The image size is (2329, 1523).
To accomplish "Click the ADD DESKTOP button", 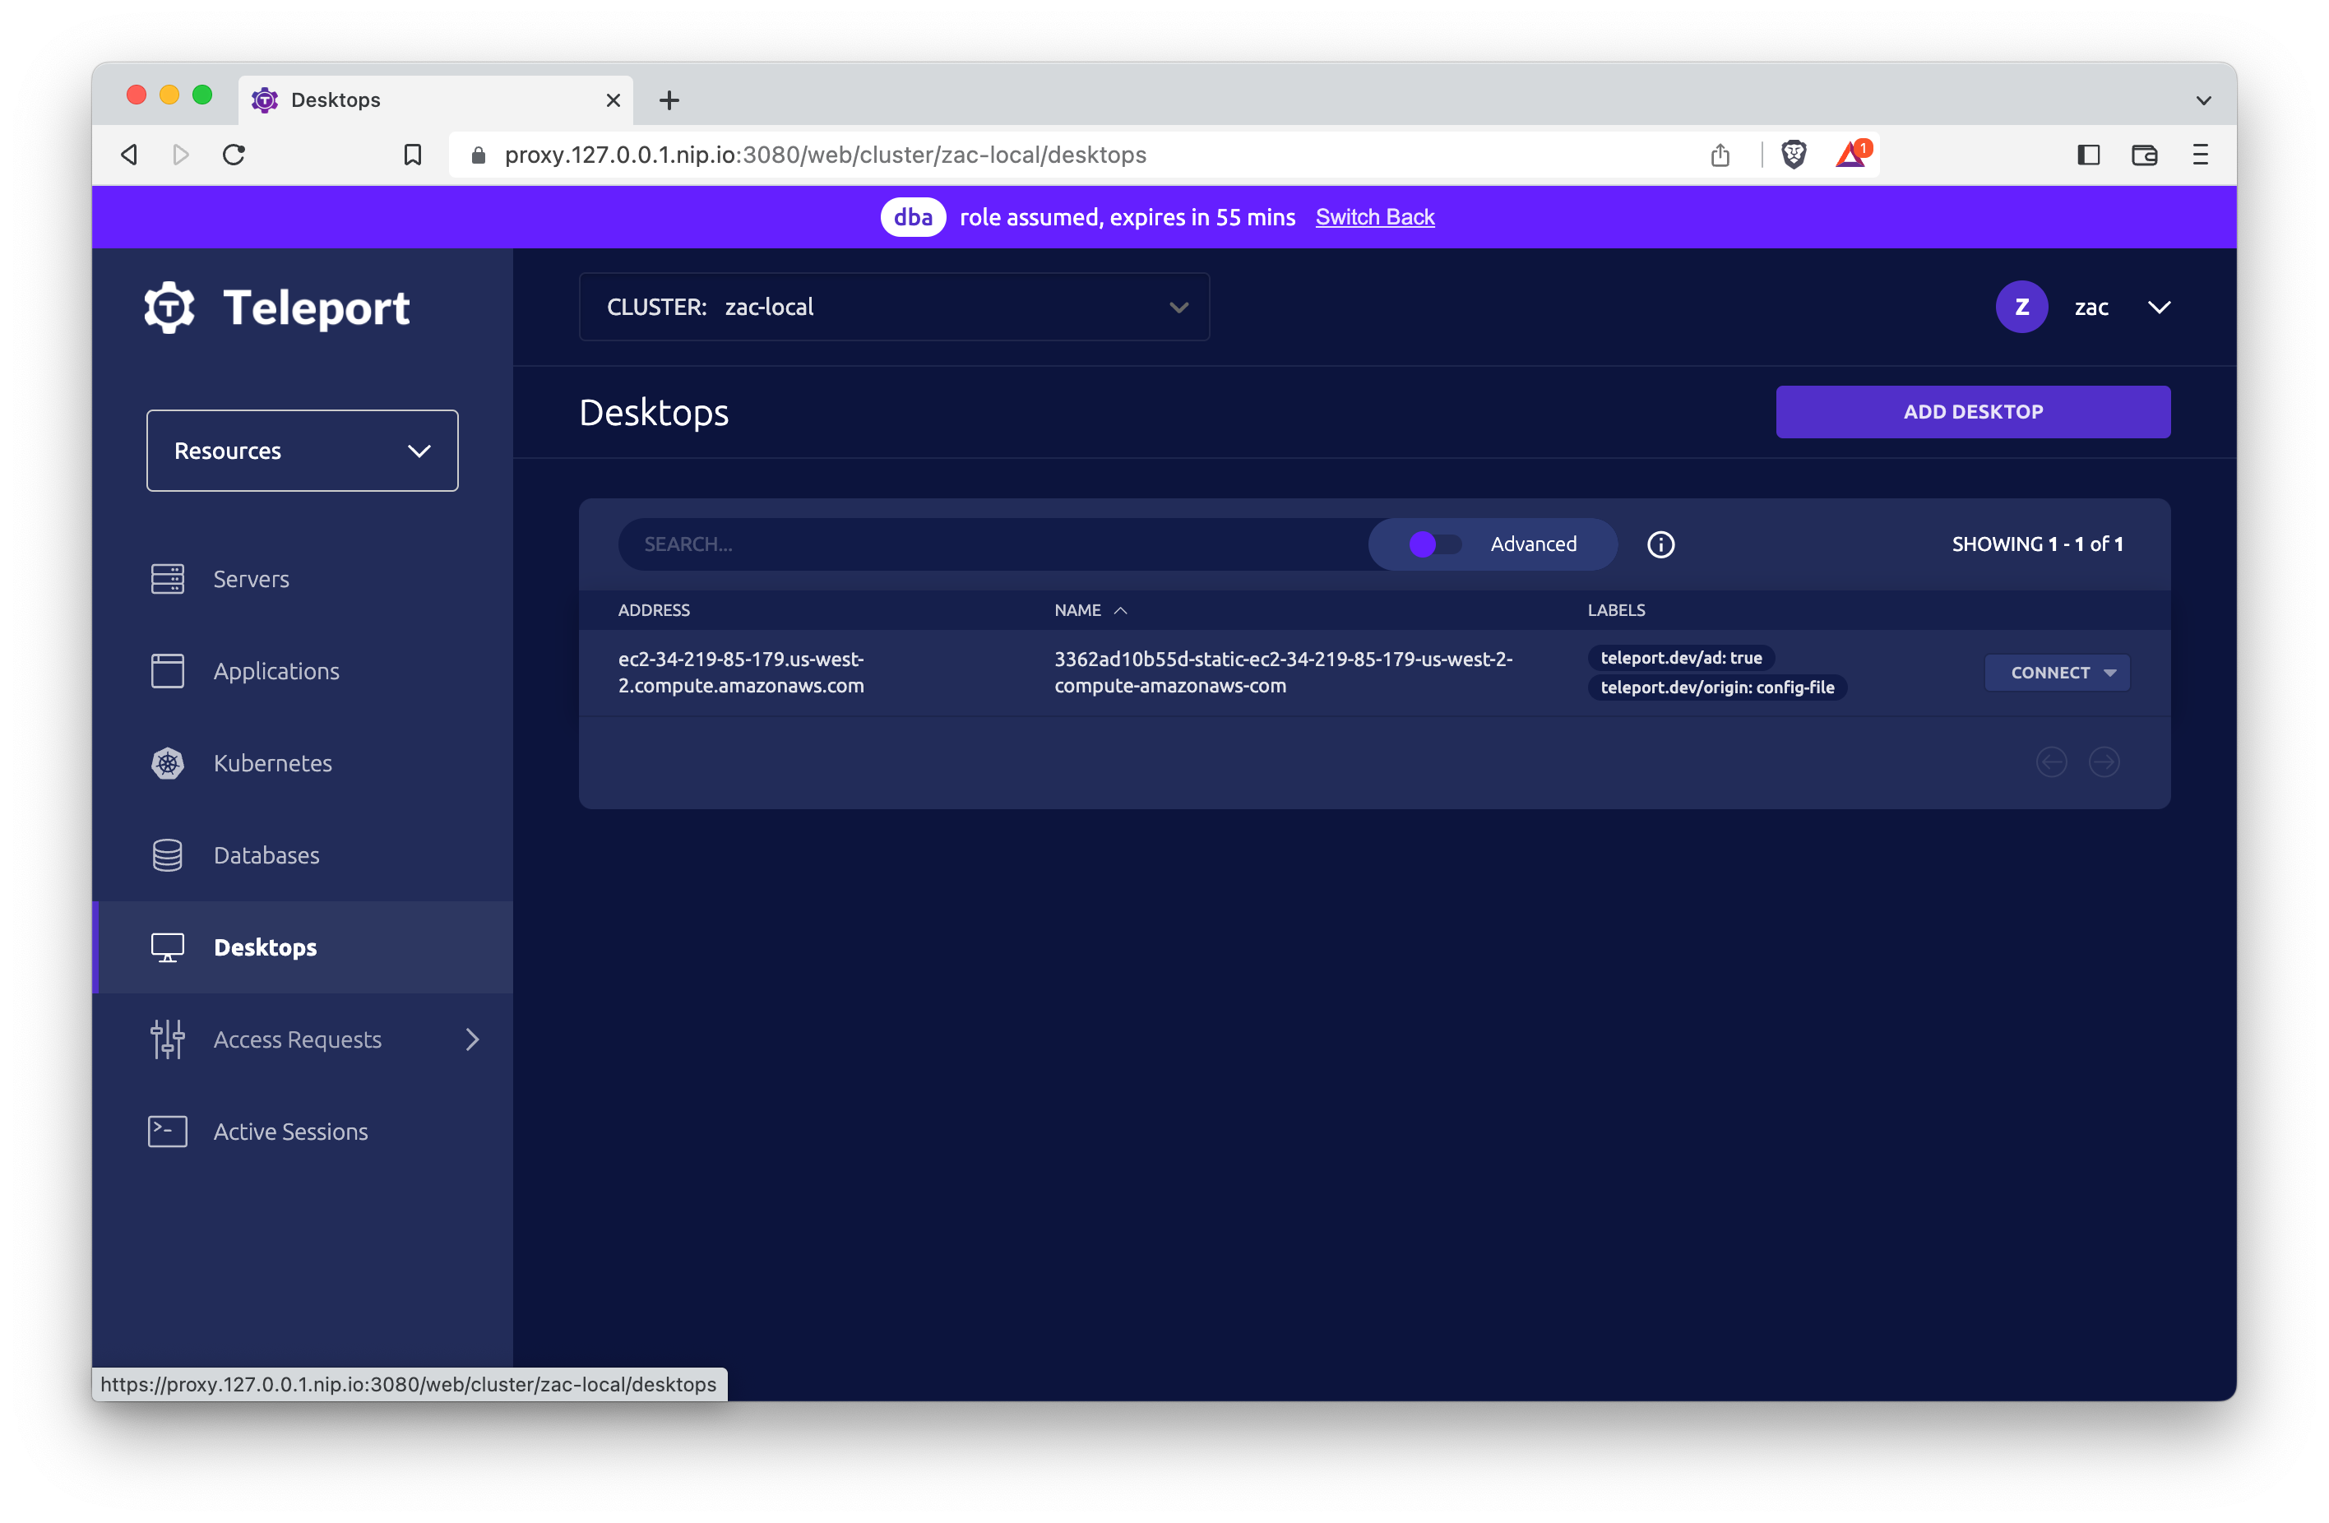I will (1972, 412).
